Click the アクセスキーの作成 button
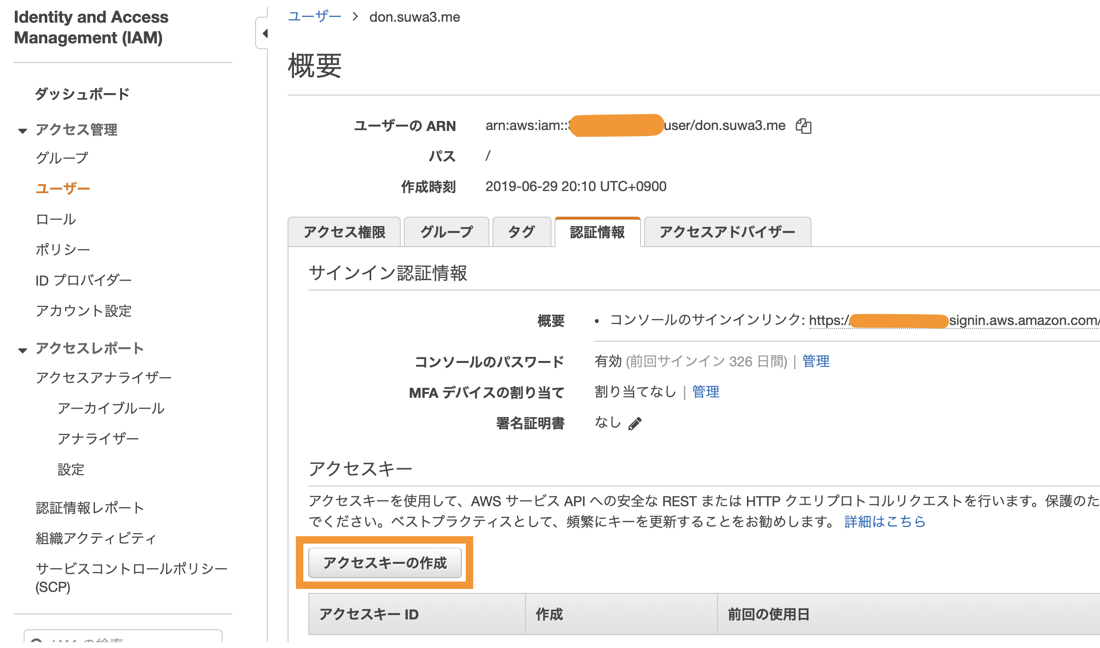 coord(385,563)
